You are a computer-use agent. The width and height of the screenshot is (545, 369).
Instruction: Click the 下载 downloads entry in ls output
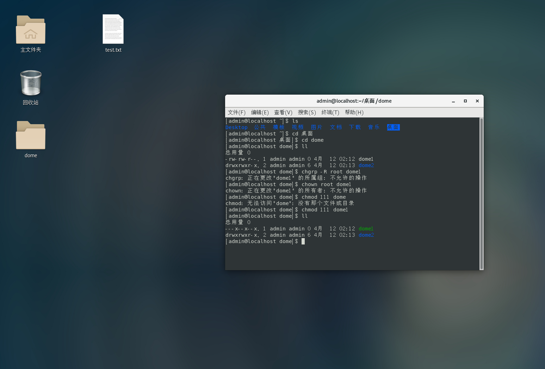pos(355,127)
